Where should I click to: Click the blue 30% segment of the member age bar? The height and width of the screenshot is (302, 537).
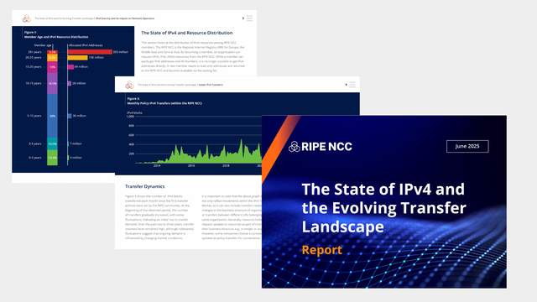52,116
